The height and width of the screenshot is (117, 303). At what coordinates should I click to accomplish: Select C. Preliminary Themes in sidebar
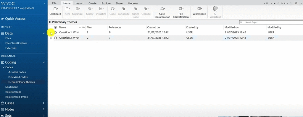point(22,82)
